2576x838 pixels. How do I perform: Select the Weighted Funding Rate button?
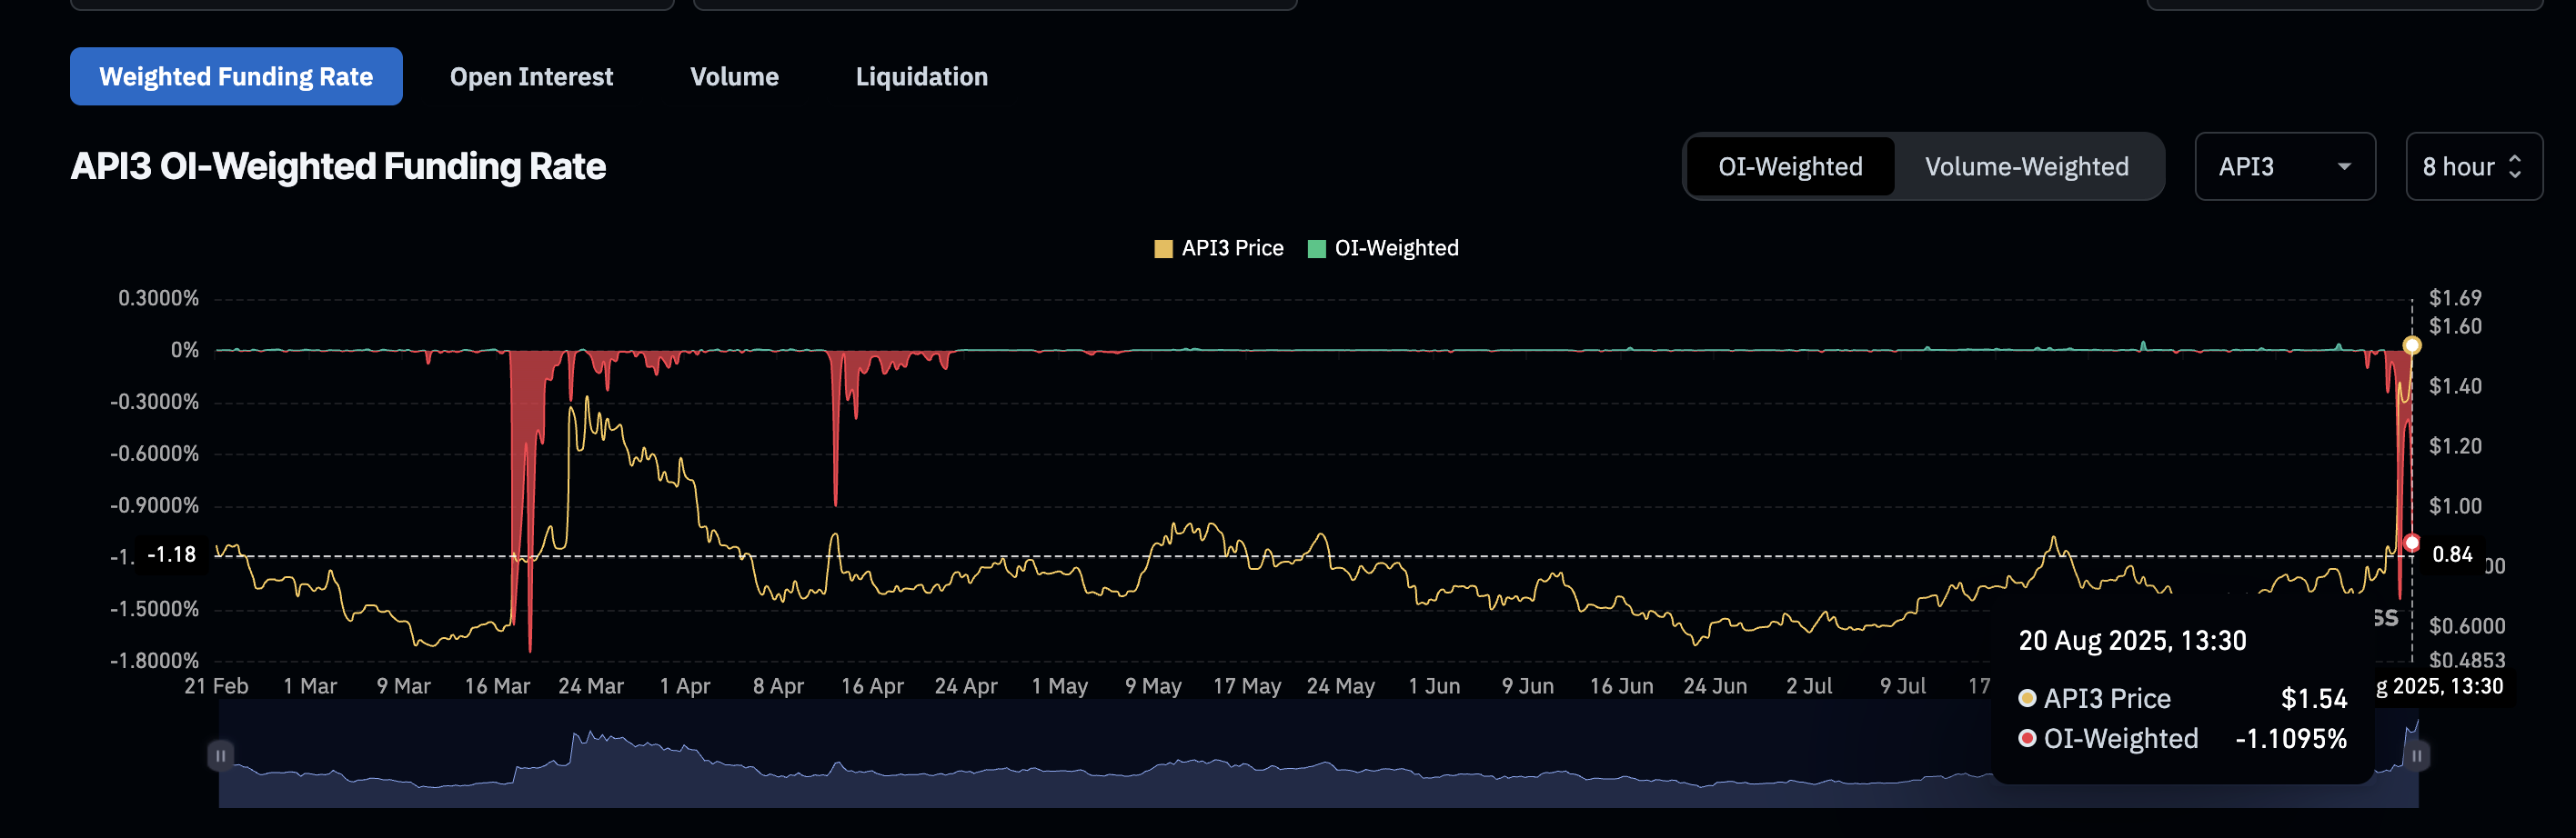235,76
